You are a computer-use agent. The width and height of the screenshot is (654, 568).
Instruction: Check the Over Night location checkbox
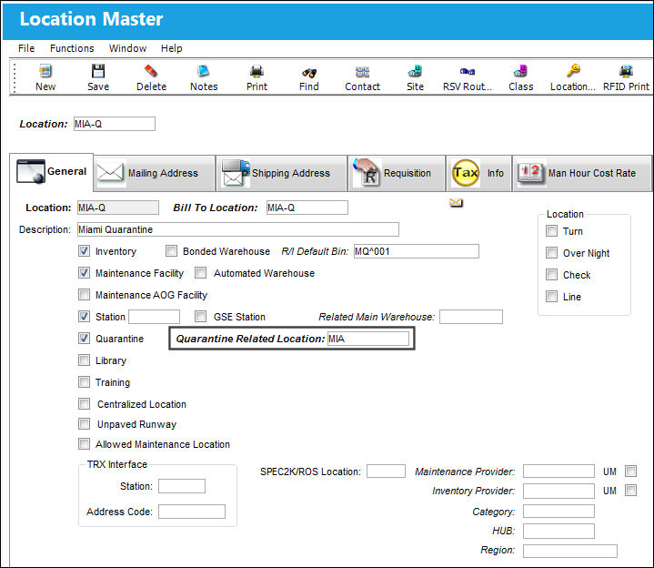pos(551,252)
